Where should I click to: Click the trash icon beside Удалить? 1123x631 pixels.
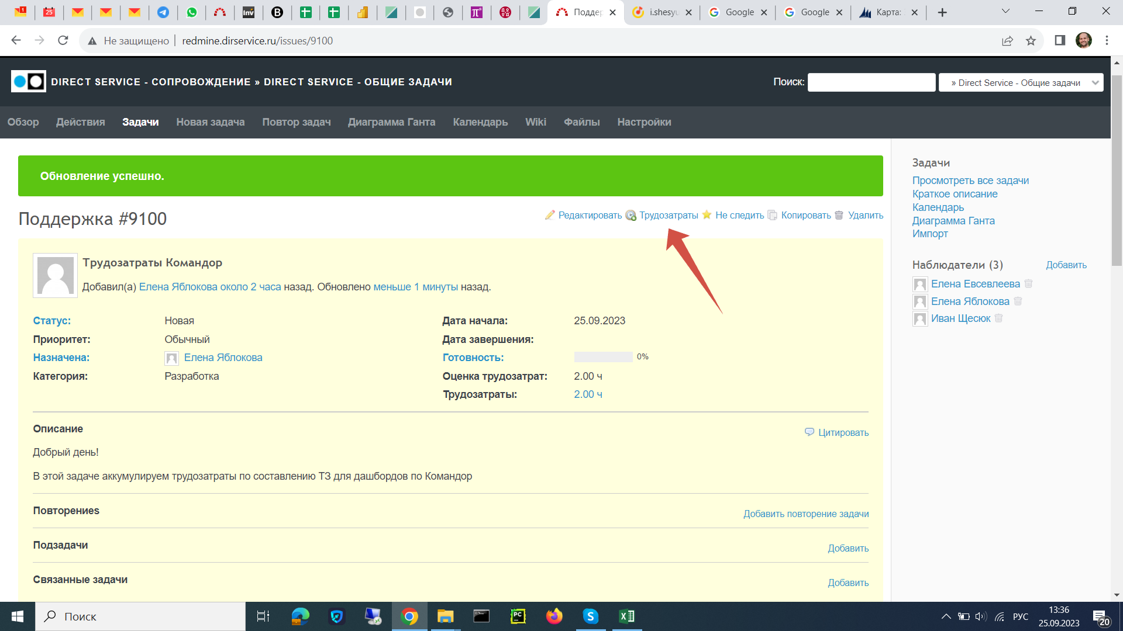click(x=839, y=215)
